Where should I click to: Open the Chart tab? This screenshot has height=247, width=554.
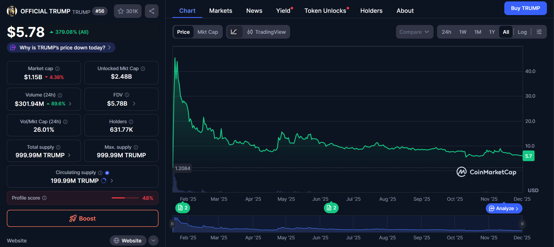click(187, 11)
